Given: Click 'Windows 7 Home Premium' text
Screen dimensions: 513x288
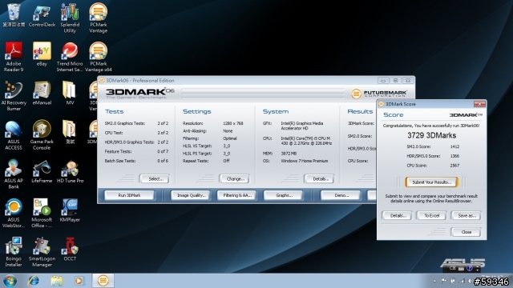Looking at the screenshot, I should click(305, 161).
